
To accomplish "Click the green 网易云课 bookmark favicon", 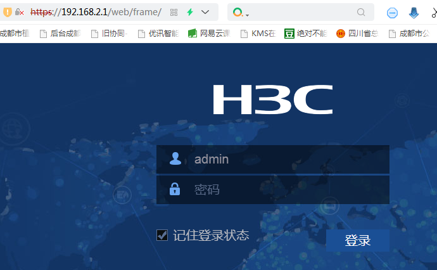I will point(193,34).
